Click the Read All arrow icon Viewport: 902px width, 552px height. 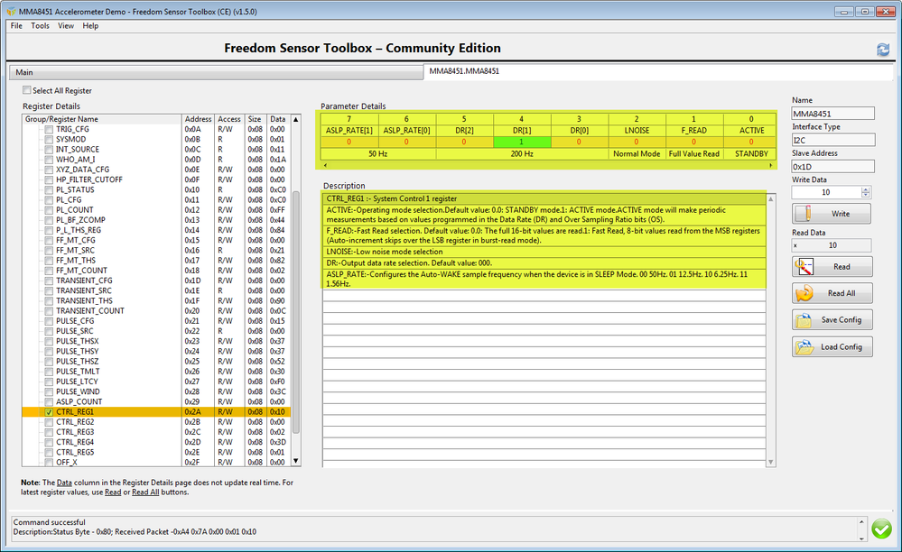coord(804,293)
